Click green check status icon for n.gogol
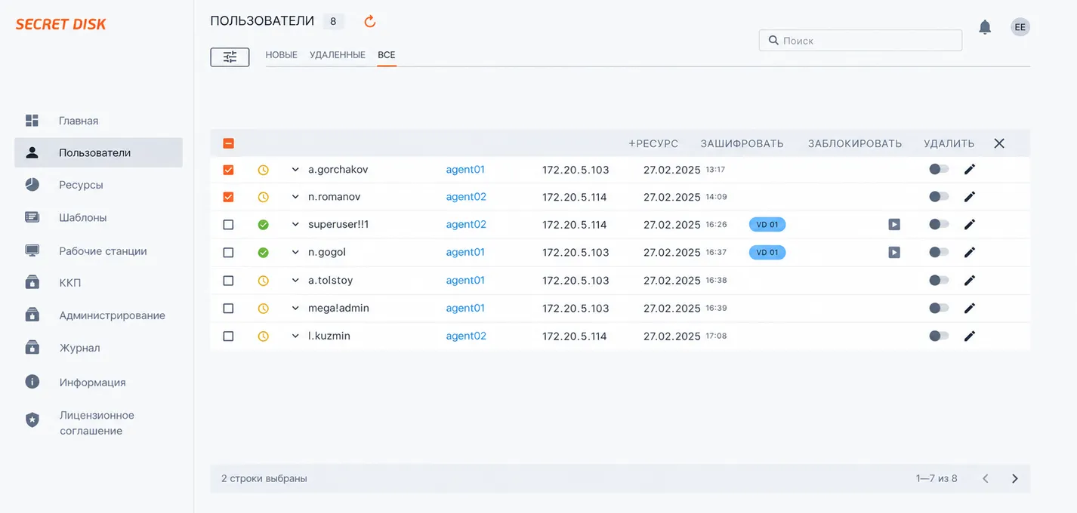This screenshot has height=513, width=1077. point(263,253)
